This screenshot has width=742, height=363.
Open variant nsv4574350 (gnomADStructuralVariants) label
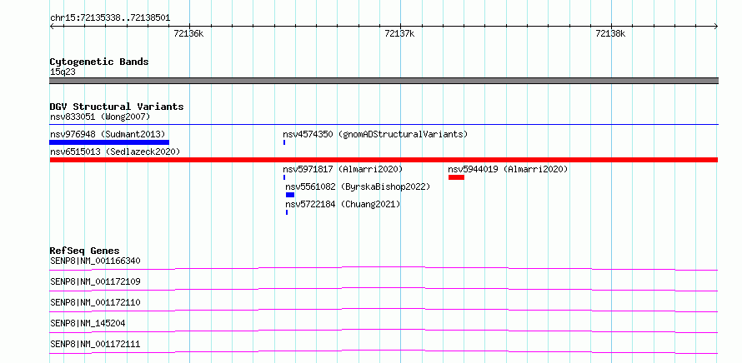pyautogui.click(x=375, y=134)
